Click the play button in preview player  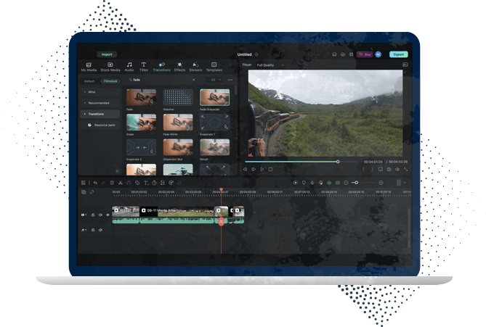pos(262,169)
